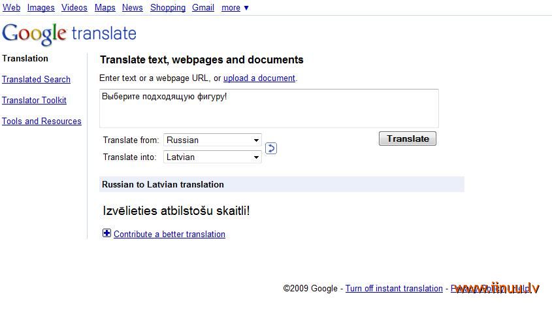This screenshot has width=552, height=309.
Task: Swap languages with the arrow icon
Action: coord(270,148)
